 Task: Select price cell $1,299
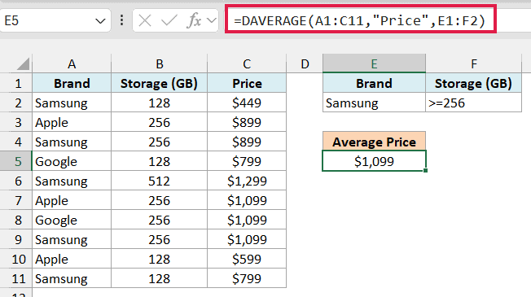247,181
